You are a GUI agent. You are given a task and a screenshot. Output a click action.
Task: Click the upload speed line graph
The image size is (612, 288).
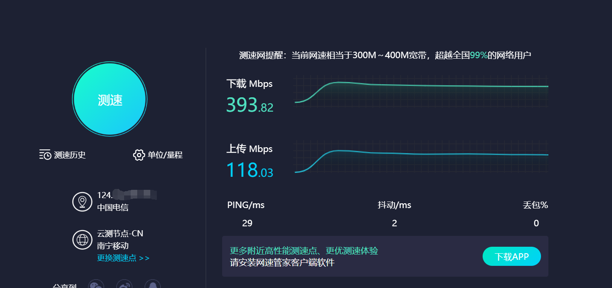[x=421, y=156]
